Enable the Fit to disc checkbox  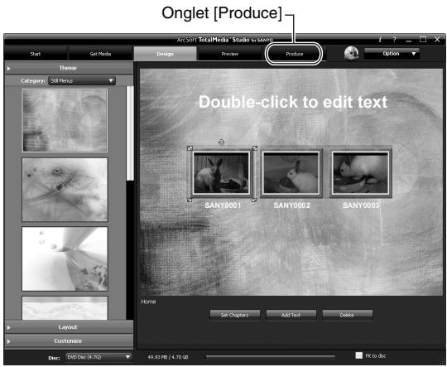tap(359, 355)
